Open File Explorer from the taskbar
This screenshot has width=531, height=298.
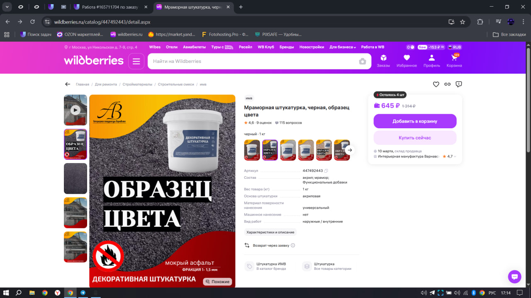tap(32, 293)
